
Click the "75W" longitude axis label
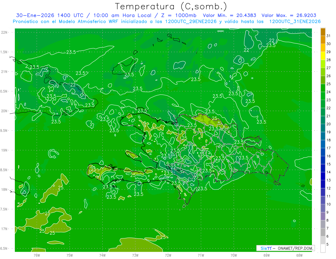70,255
